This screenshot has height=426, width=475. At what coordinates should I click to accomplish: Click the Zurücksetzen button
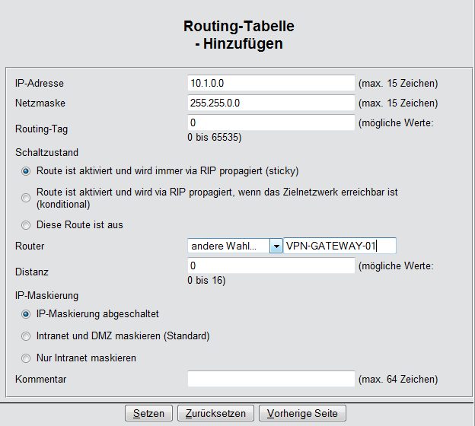(215, 413)
